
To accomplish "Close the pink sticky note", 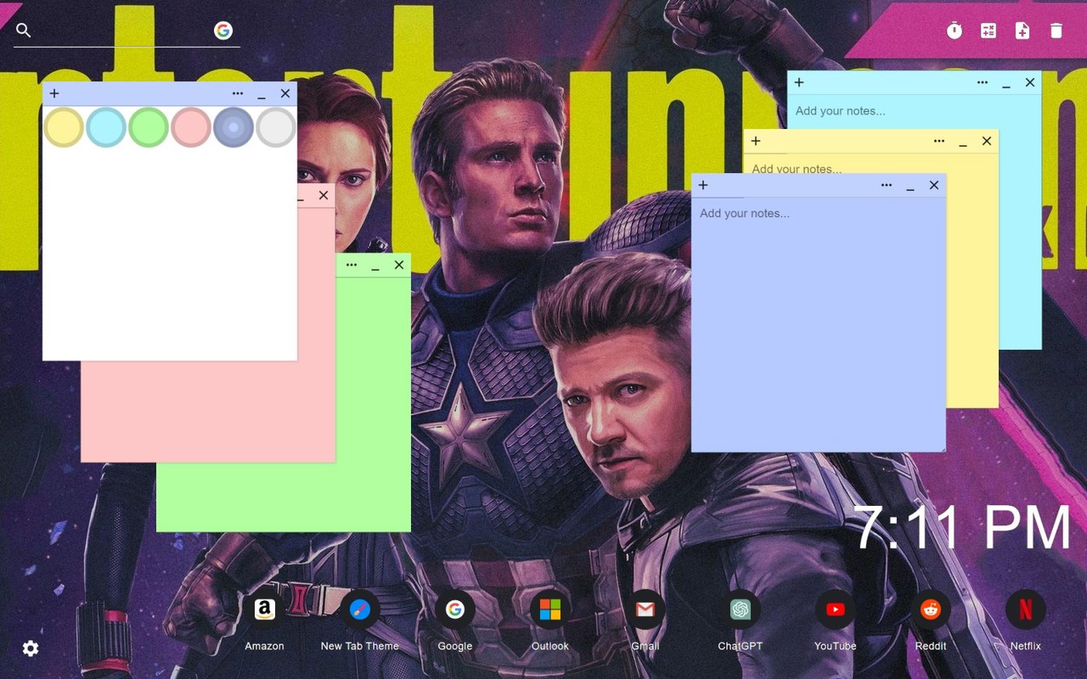I will pos(324,195).
